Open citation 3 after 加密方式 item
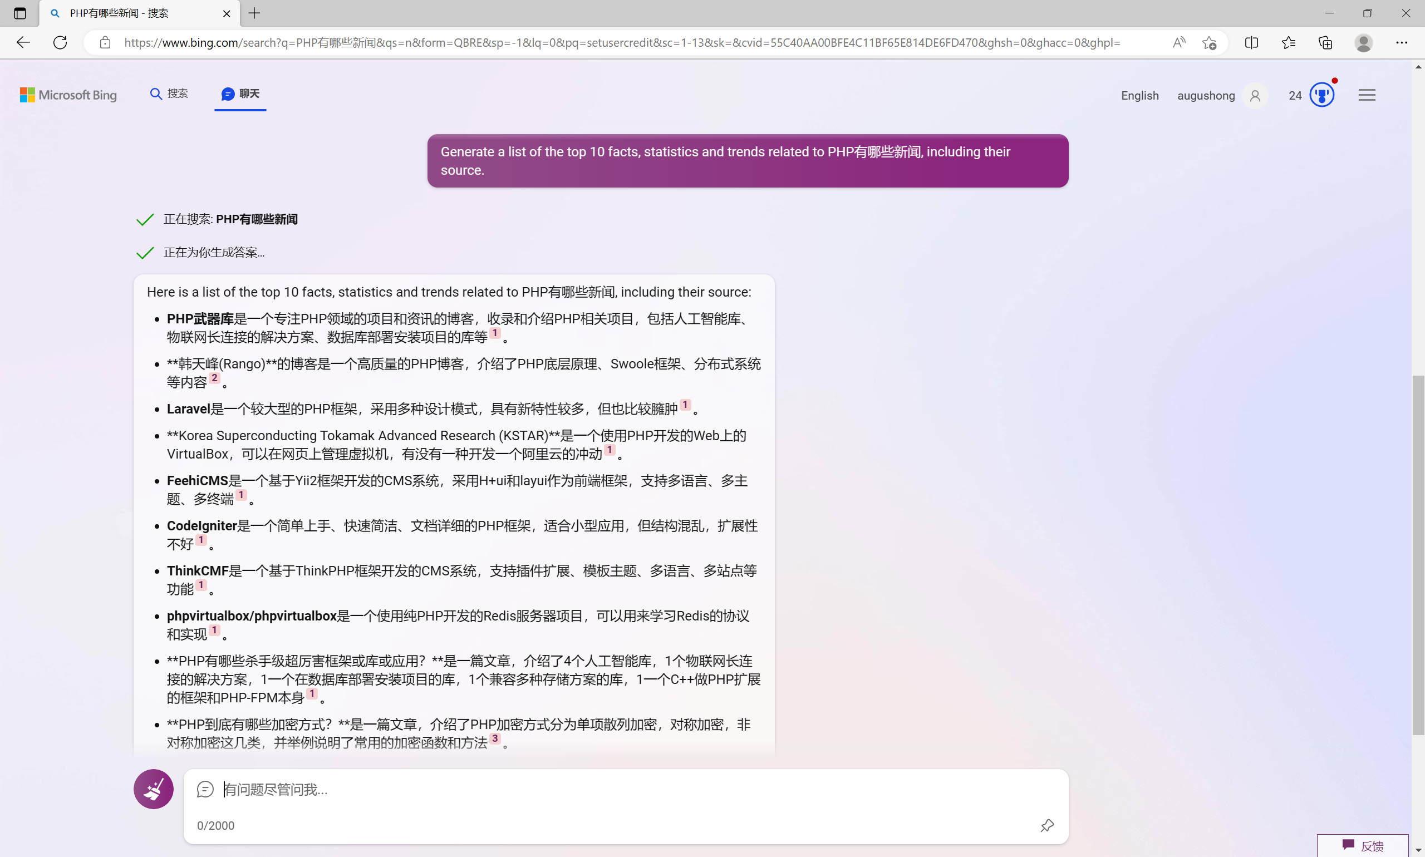Viewport: 1425px width, 857px height. point(495,738)
